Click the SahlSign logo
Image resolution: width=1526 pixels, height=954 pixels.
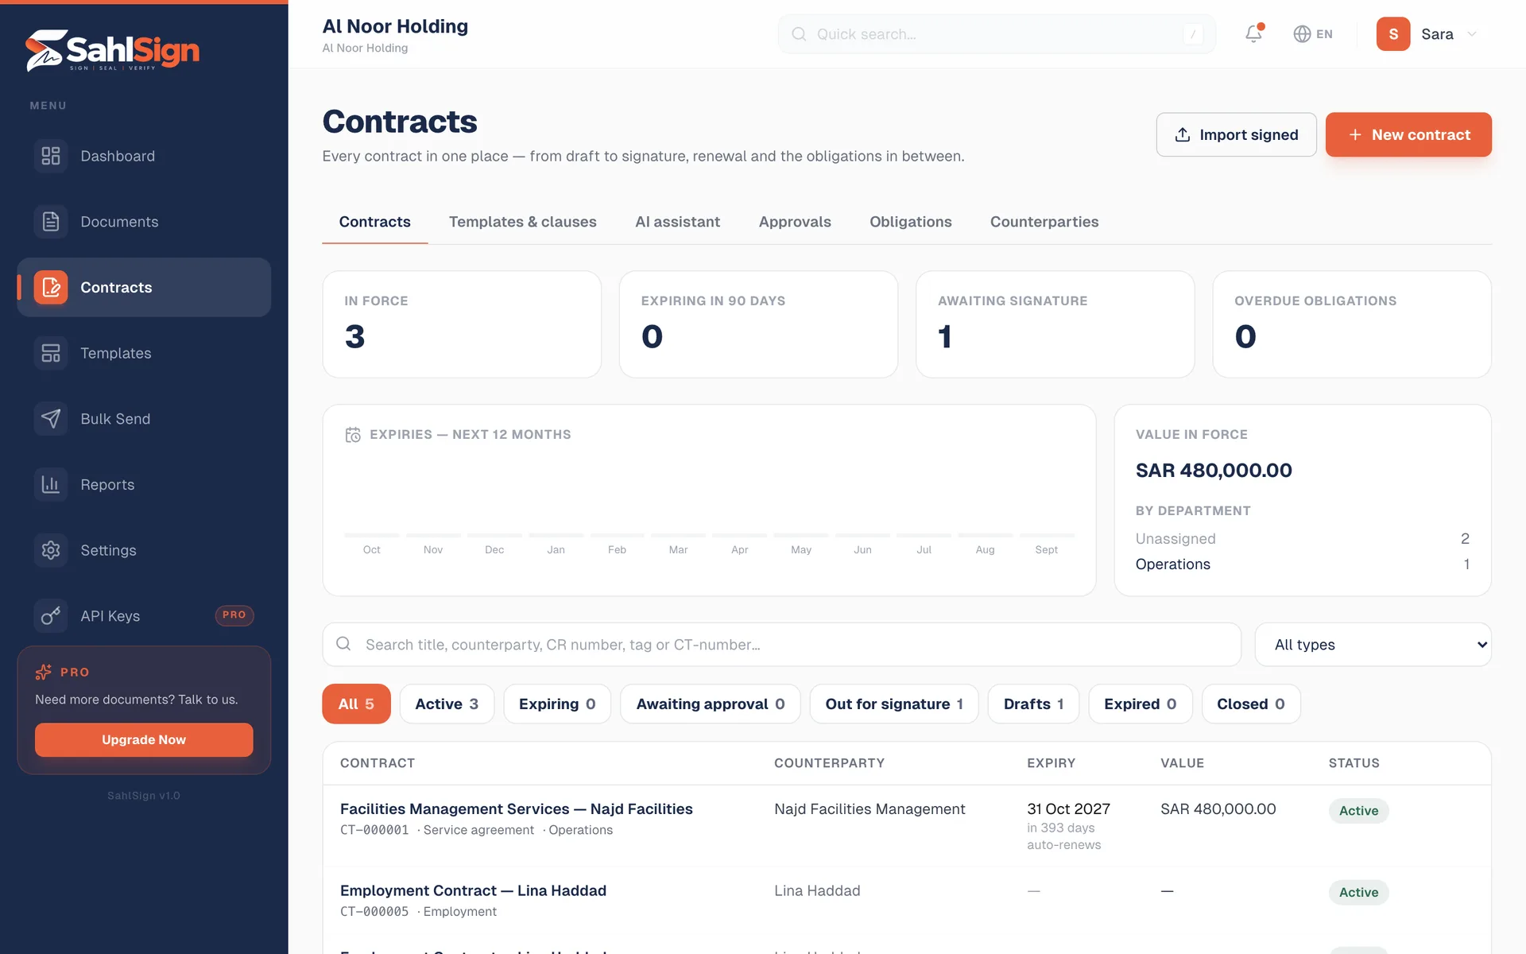(x=112, y=50)
